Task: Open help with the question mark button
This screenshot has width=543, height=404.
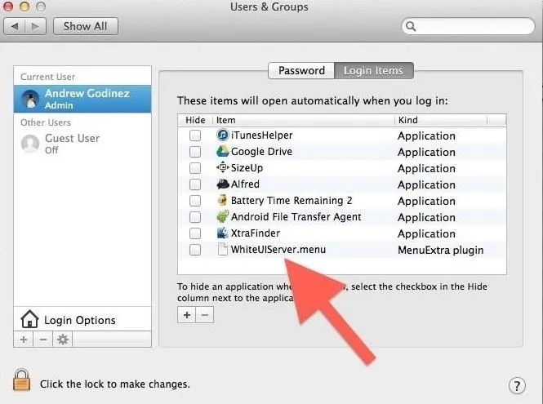Action: (517, 386)
